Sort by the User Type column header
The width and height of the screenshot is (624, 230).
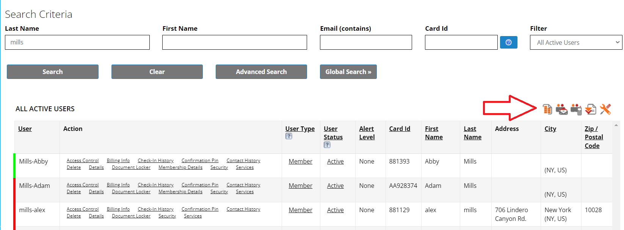point(300,129)
